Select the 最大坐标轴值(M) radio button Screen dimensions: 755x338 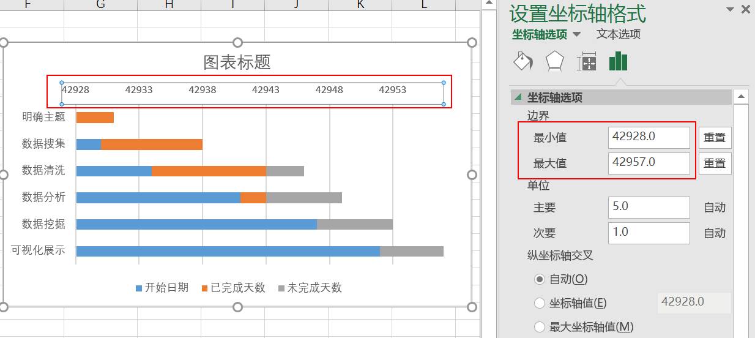(540, 327)
